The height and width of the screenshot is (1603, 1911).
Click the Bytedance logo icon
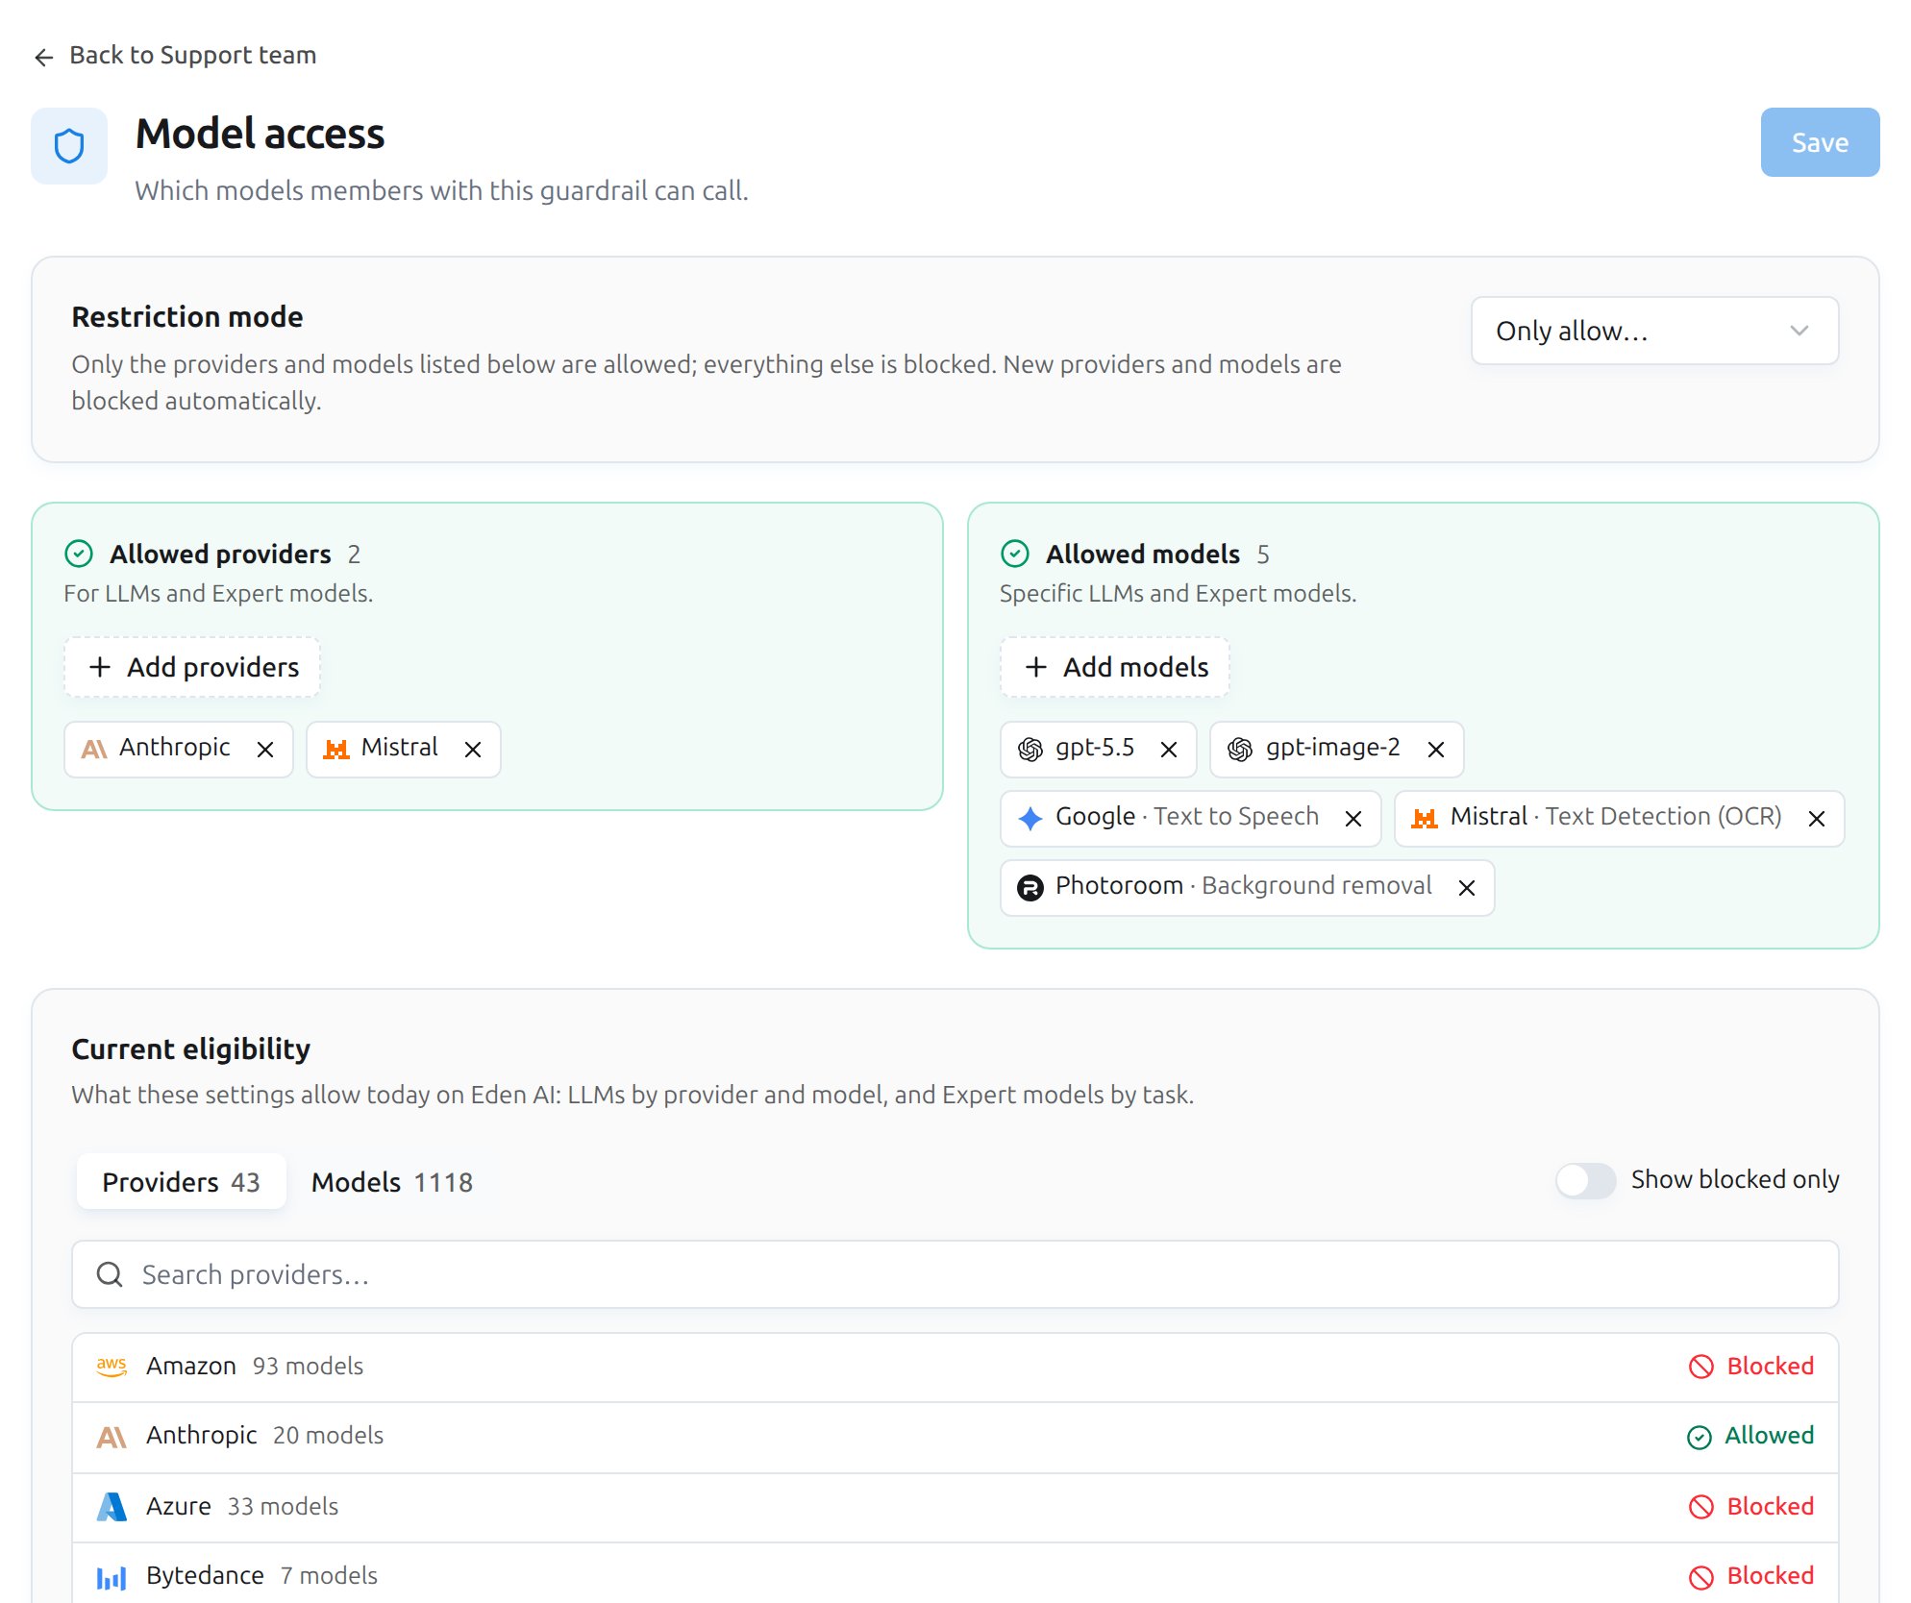(x=112, y=1577)
